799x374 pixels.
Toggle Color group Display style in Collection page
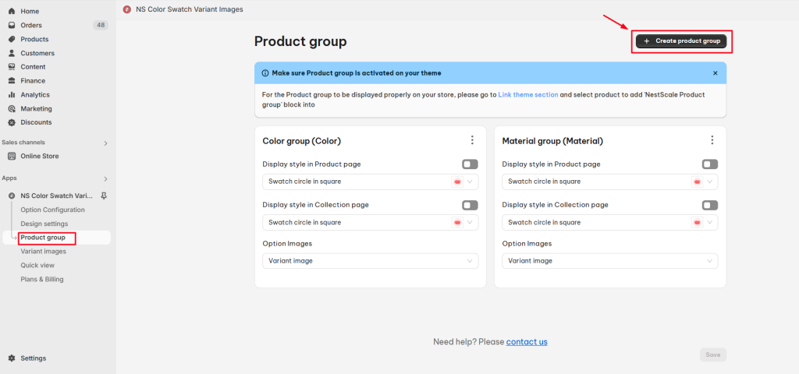470,205
